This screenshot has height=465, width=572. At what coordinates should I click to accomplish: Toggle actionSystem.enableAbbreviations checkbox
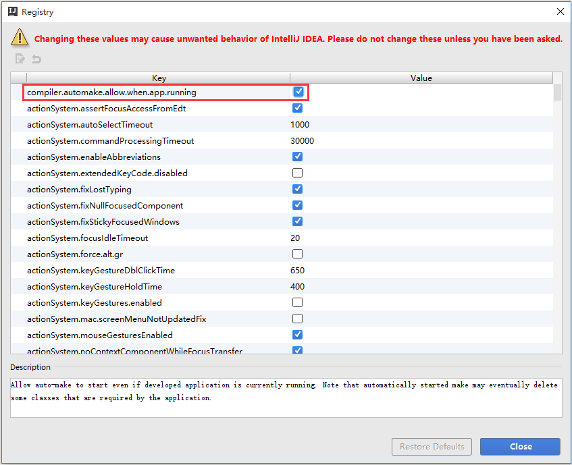click(x=297, y=157)
